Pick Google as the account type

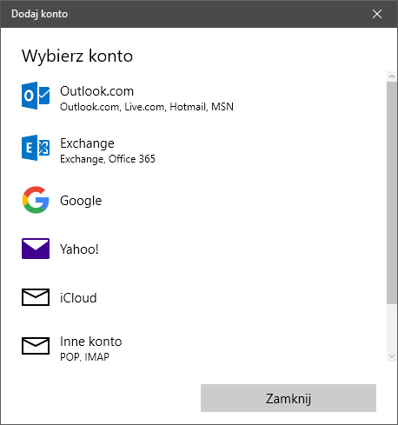pyautogui.click(x=81, y=201)
